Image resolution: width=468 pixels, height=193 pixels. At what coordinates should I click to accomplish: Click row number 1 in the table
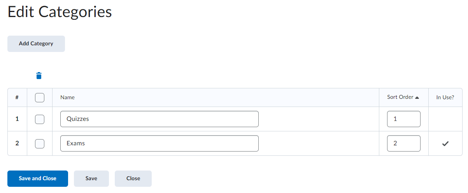(17, 119)
